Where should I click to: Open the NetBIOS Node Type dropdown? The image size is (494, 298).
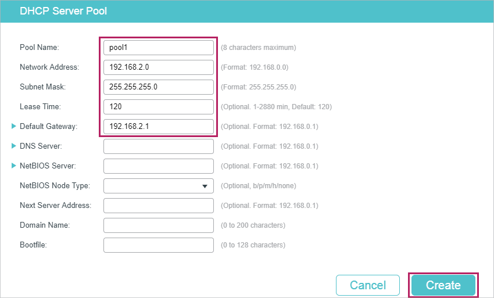159,186
